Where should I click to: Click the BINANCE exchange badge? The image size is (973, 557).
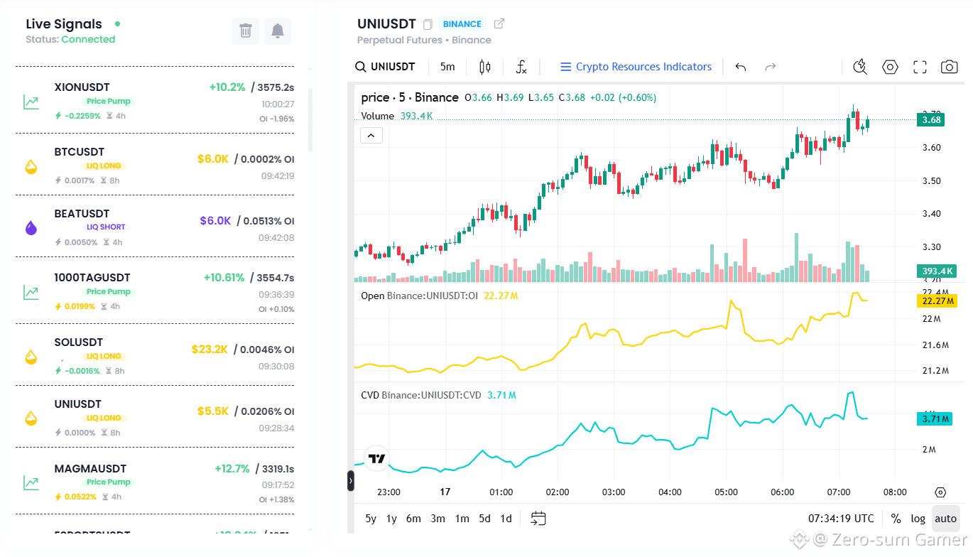coord(462,24)
